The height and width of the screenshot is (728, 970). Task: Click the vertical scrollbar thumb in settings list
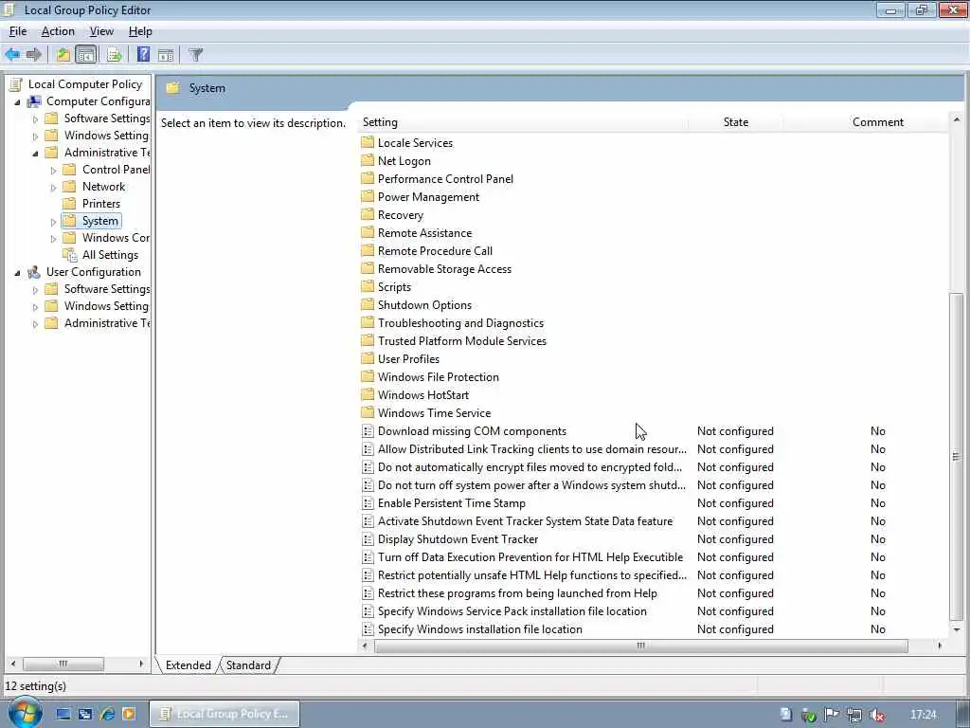[x=956, y=457]
